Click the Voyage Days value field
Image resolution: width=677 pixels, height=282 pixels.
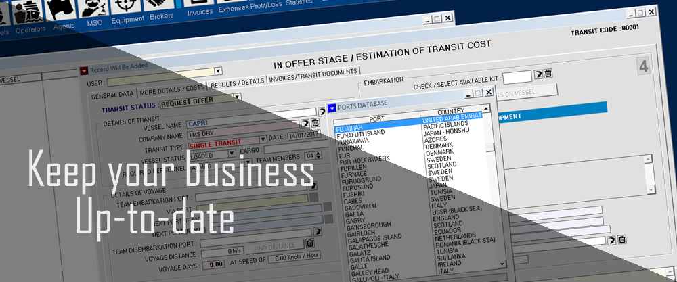(214, 264)
